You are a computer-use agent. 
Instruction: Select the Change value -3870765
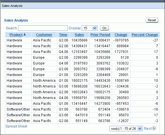(x=121, y=40)
